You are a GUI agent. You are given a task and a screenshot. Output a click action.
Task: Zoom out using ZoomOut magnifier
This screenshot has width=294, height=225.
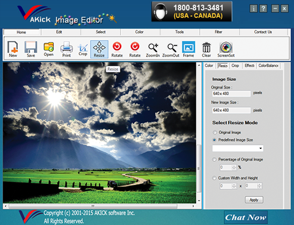pyautogui.click(x=171, y=49)
